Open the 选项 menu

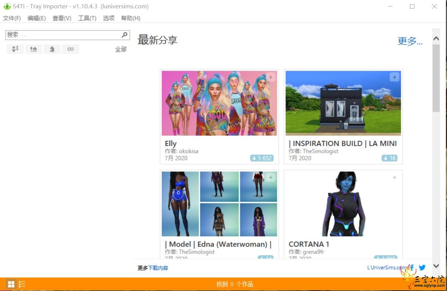109,18
